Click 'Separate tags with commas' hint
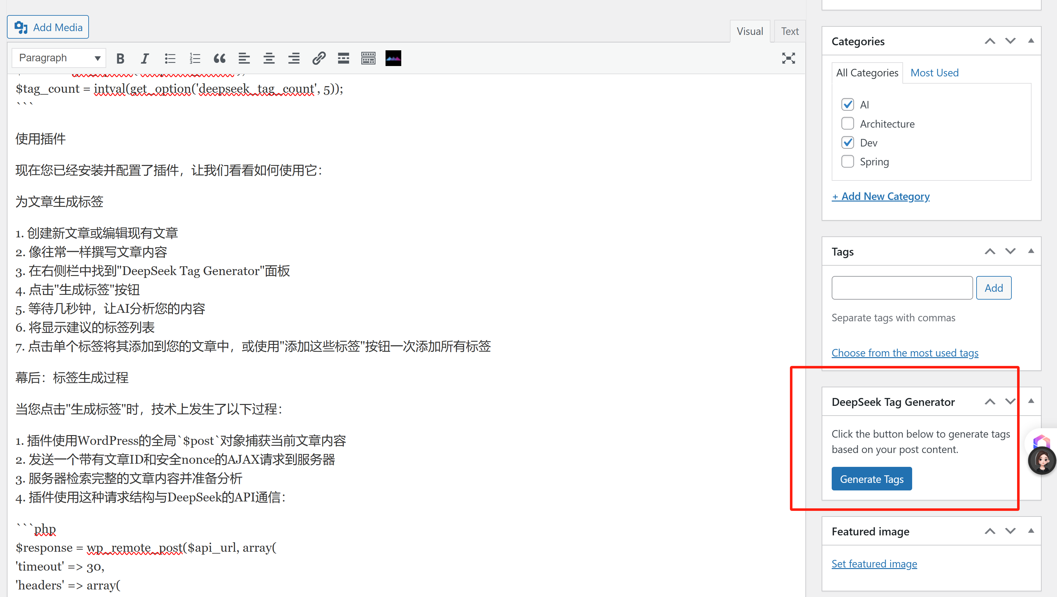Viewport: 1057px width, 597px height. coord(893,318)
